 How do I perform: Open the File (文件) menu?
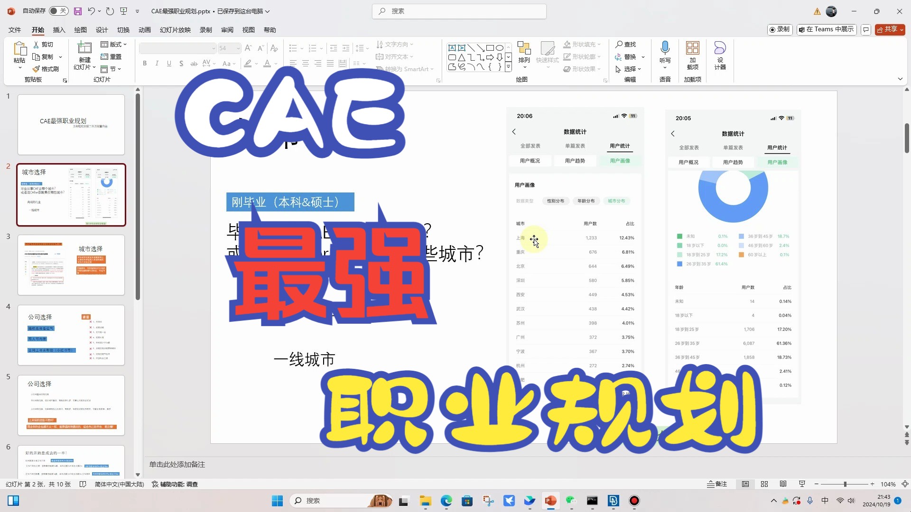click(x=15, y=30)
